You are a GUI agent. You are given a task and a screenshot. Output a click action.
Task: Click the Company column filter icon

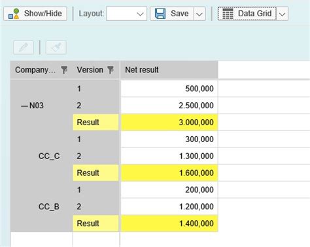pos(64,70)
